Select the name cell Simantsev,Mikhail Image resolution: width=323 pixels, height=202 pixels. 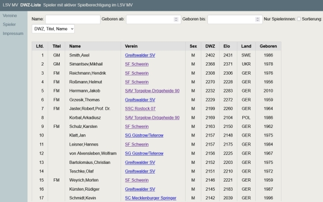click(x=86, y=64)
